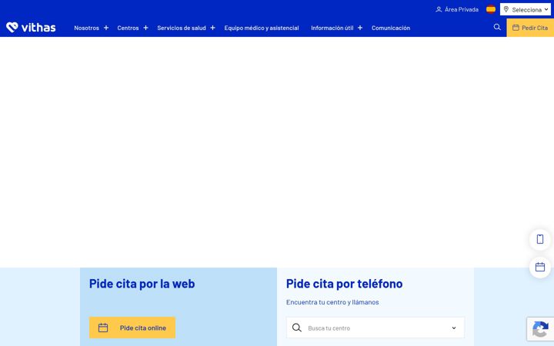Expand the Servicios de salud plus sign
This screenshot has width=554, height=346.
(x=212, y=28)
